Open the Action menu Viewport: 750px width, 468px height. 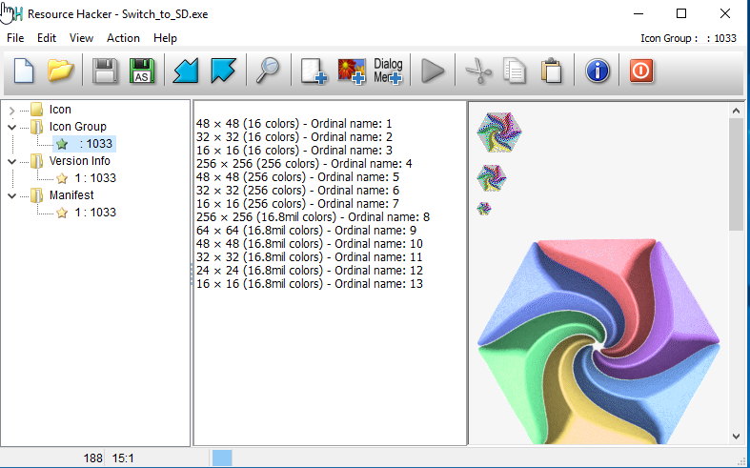tap(123, 38)
